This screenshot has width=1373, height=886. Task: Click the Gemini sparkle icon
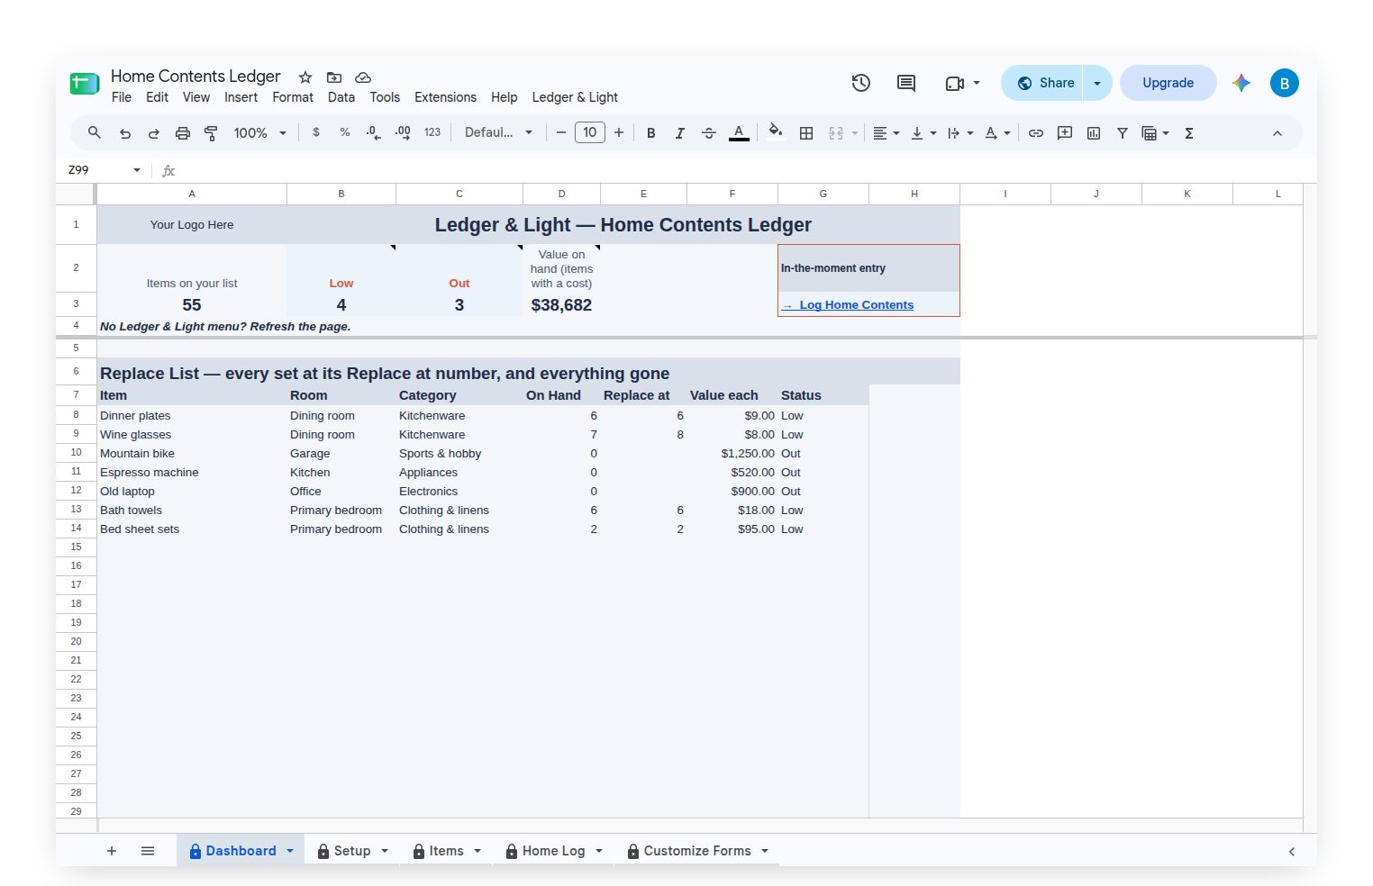pyautogui.click(x=1241, y=83)
